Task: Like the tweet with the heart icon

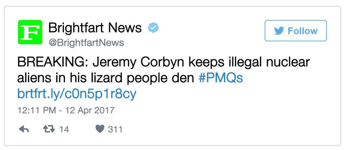Action: [x=100, y=129]
